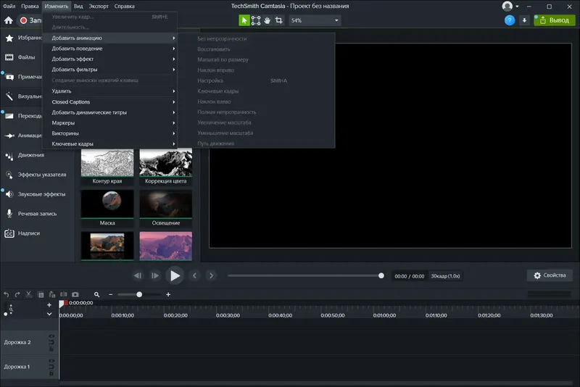Open the Свойства properties panel button
Screen dimensions: 580x387
[550, 275]
